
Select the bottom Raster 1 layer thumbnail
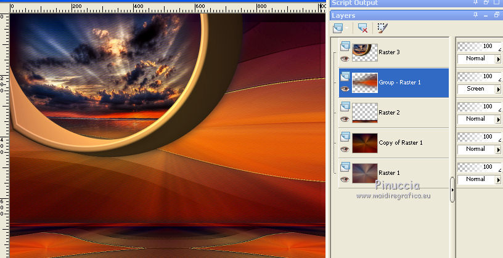click(x=365, y=173)
